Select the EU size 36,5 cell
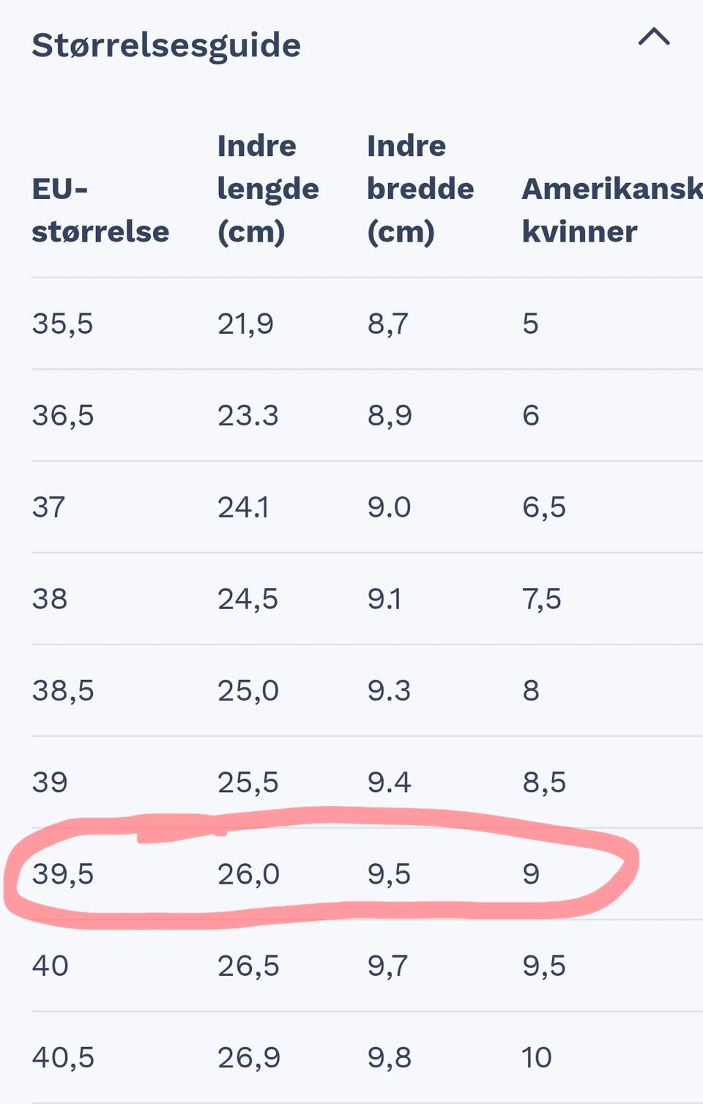 click(x=63, y=416)
